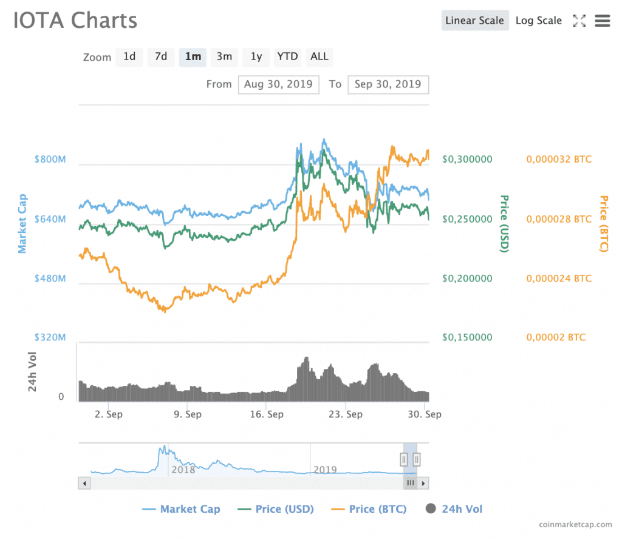Click the Price (BTC) vertical axis title
This screenshot has width=622, height=540.
(x=604, y=223)
